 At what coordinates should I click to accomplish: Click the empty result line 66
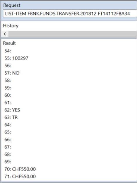(8, 140)
